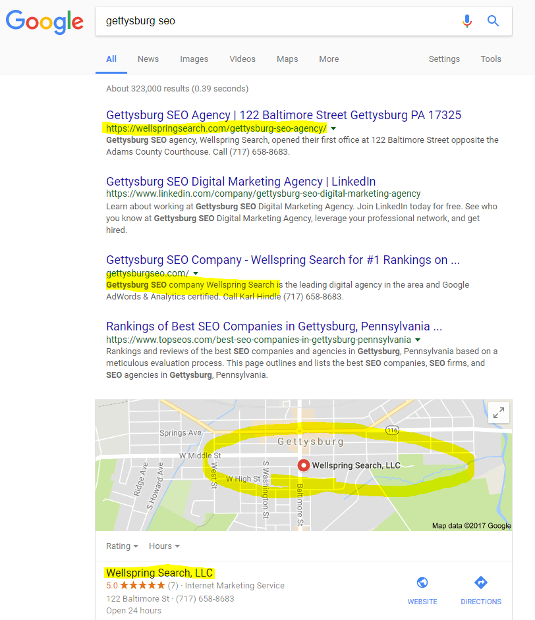Click the WEBSITE label link
535x620 pixels.
[x=422, y=602]
